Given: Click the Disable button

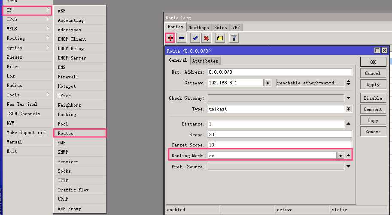Looking at the screenshot, I should pos(373,98).
